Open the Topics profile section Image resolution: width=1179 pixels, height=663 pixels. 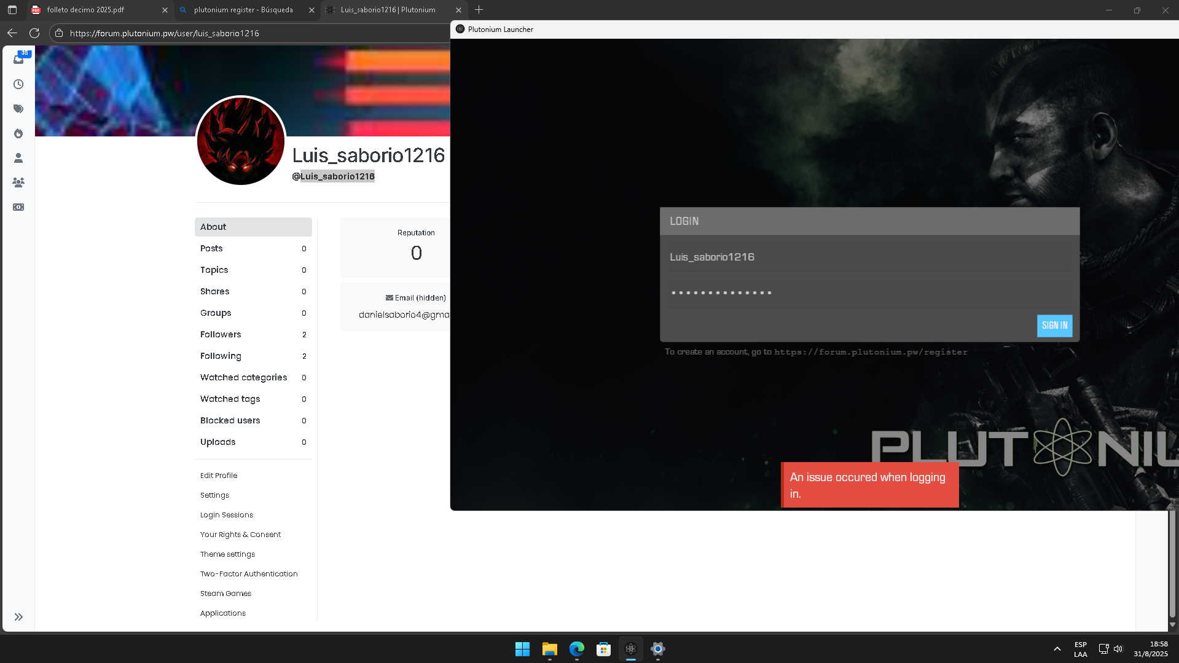click(x=253, y=270)
